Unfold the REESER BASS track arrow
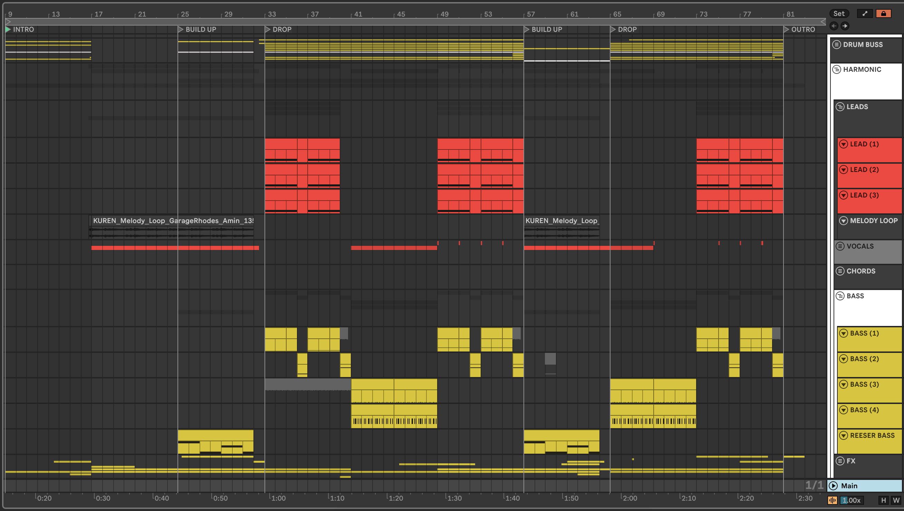 click(x=844, y=435)
